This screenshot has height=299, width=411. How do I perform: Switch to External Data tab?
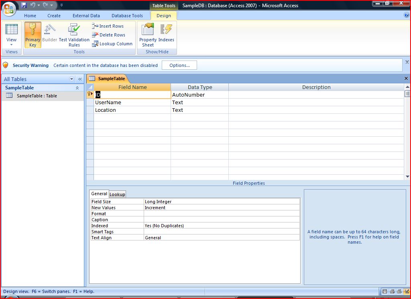coord(86,16)
